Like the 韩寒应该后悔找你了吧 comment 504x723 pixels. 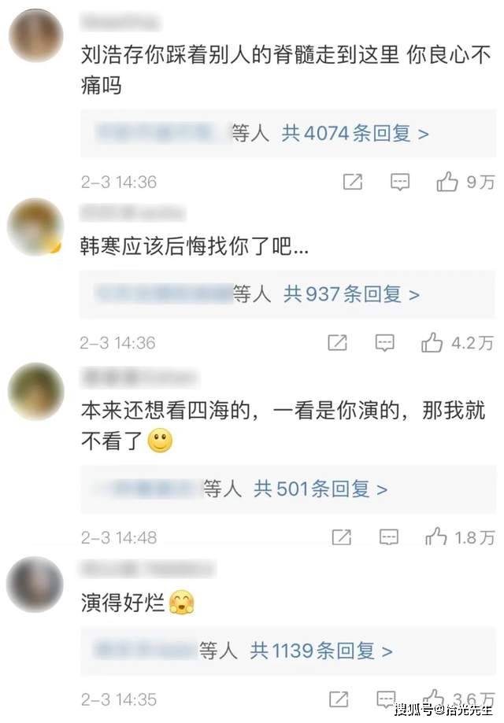tap(432, 342)
